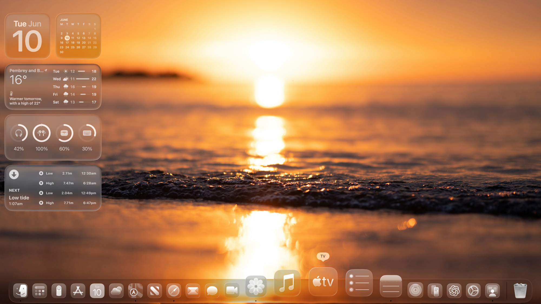Image resolution: width=541 pixels, height=304 pixels.
Task: Launch Safari compass icon
Action: click(x=174, y=291)
